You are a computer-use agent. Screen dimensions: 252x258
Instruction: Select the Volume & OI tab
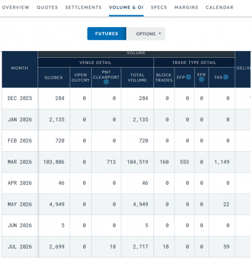(126, 7)
